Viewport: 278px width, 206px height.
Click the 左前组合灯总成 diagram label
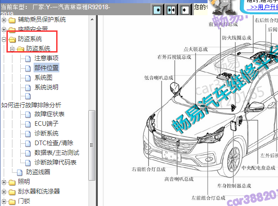pos(208,198)
